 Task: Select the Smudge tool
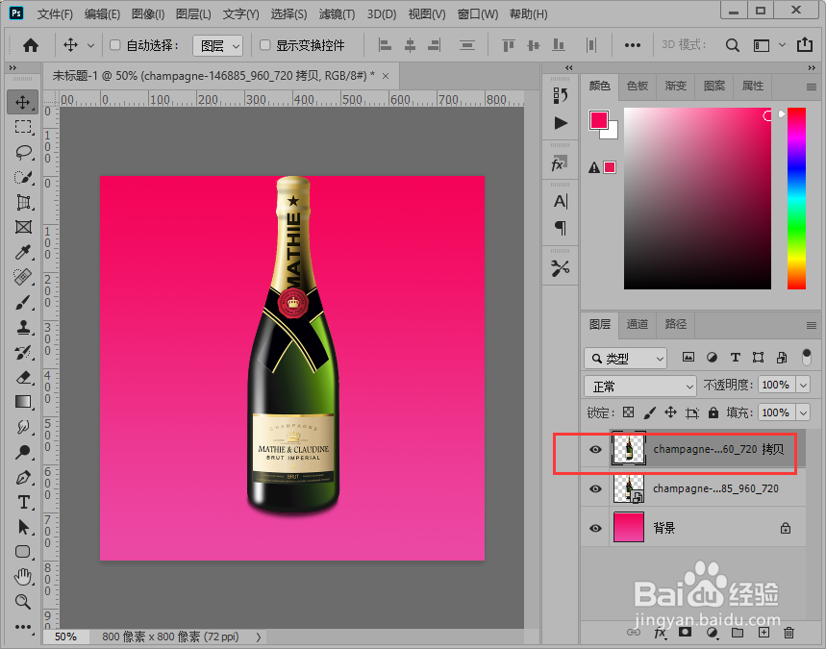pyautogui.click(x=23, y=427)
